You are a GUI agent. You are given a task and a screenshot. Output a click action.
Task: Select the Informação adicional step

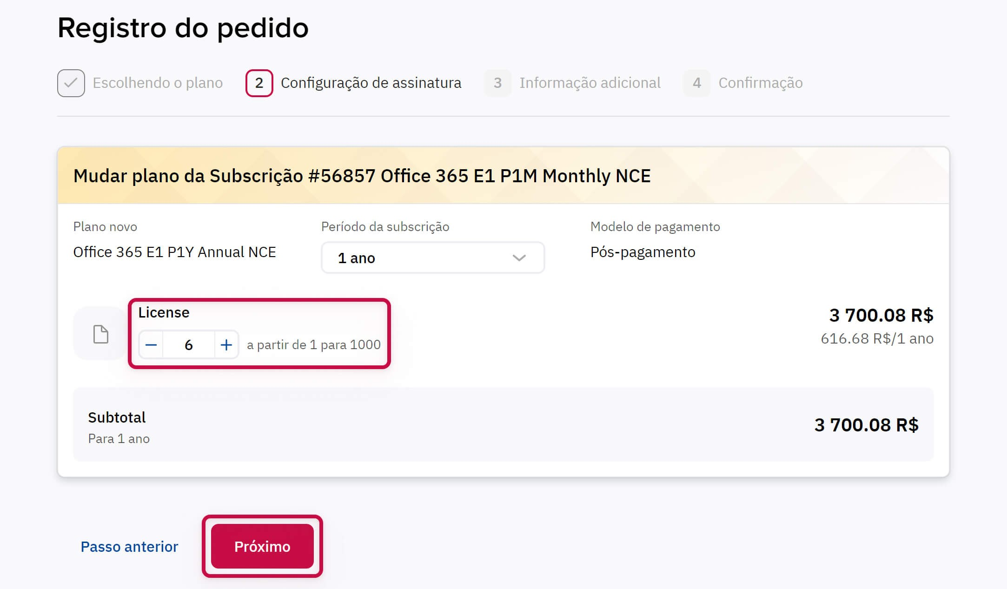click(x=590, y=83)
